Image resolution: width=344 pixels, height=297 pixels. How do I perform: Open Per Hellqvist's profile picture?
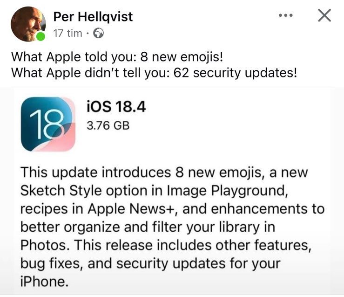tap(28, 24)
